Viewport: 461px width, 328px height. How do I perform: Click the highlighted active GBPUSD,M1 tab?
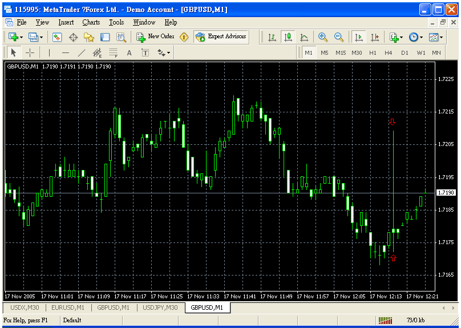pyautogui.click(x=207, y=307)
